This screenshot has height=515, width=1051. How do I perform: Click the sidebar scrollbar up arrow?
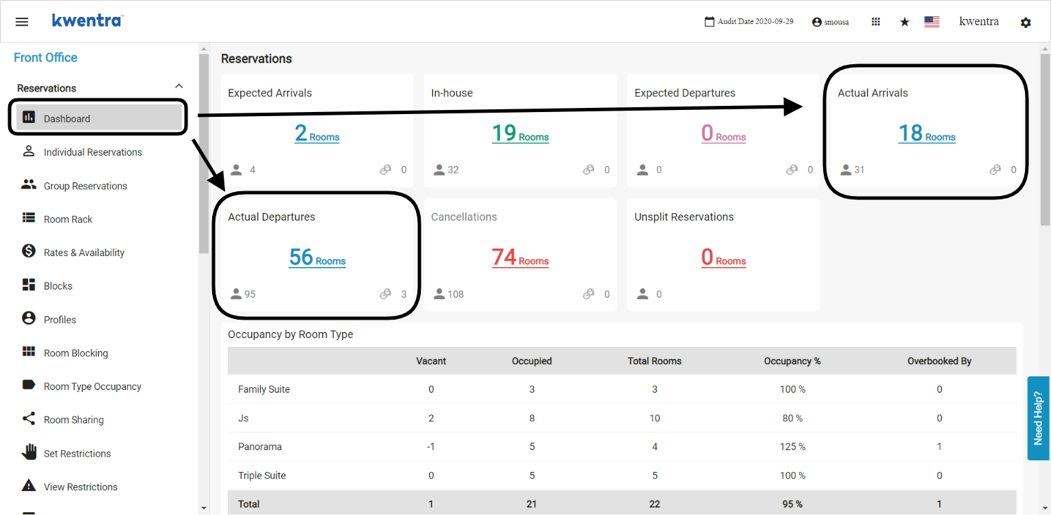click(204, 48)
